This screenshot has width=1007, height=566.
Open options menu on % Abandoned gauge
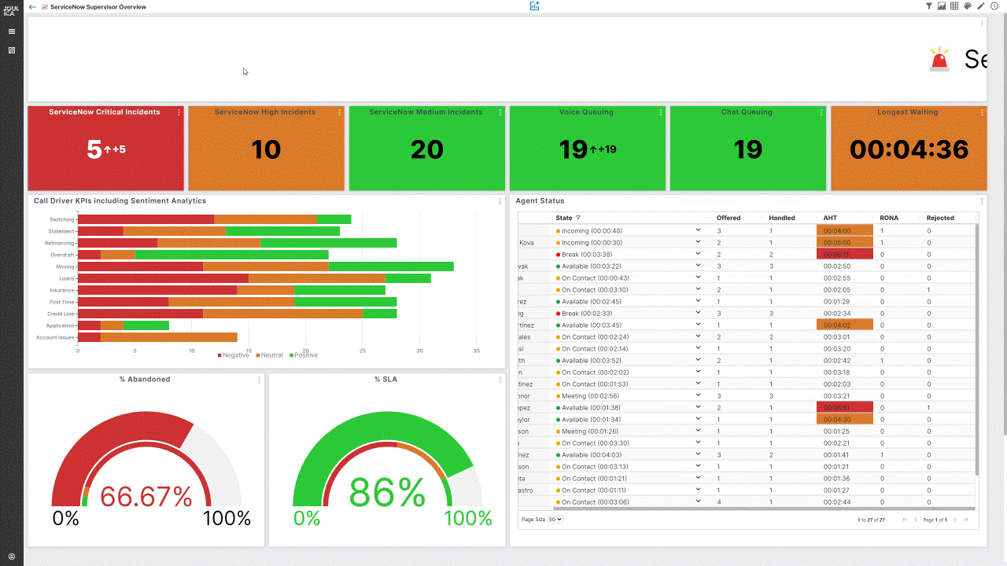[259, 380]
